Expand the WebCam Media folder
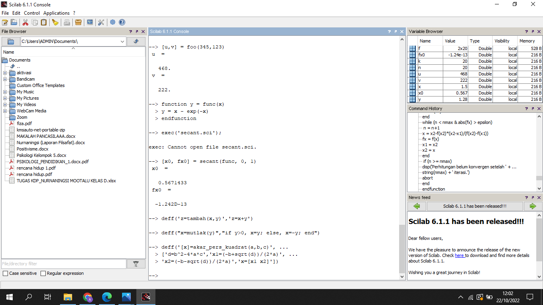 [5, 111]
